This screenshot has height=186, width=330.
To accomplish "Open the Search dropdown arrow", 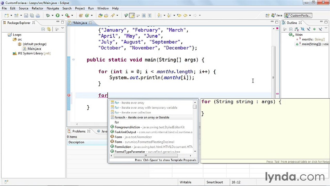I will (117, 16).
